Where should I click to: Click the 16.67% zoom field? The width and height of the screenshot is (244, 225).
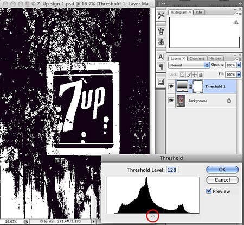click(x=11, y=221)
